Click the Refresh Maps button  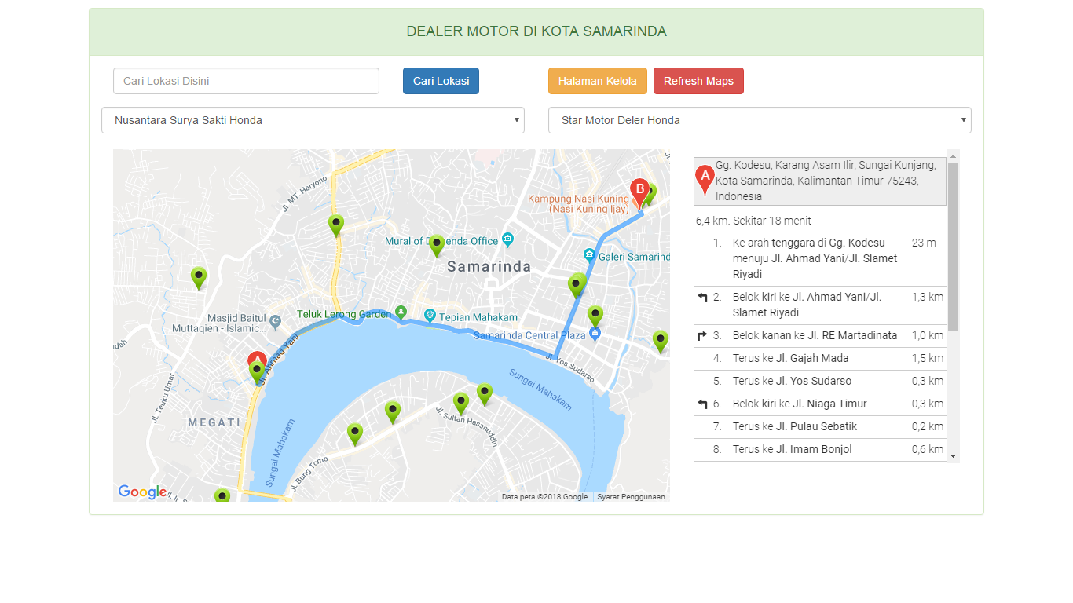pos(698,81)
